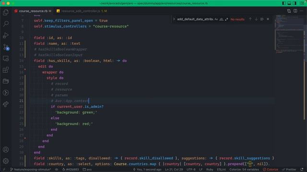307x172 pixels.
Task: Toggle Find in Selection
Action: tap(262, 19)
